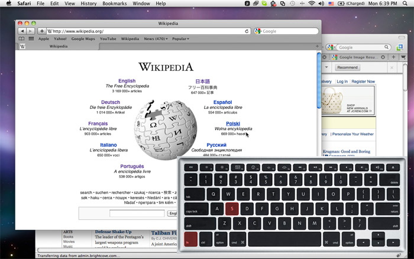Click the Wikipedia search text box
The width and height of the screenshot is (414, 259).
(137, 213)
